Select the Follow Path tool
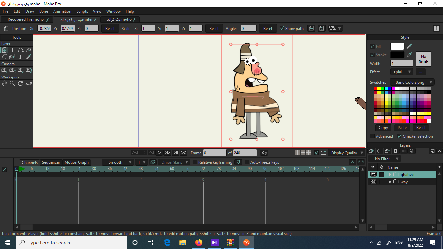The height and width of the screenshot is (249, 443). pos(21,50)
